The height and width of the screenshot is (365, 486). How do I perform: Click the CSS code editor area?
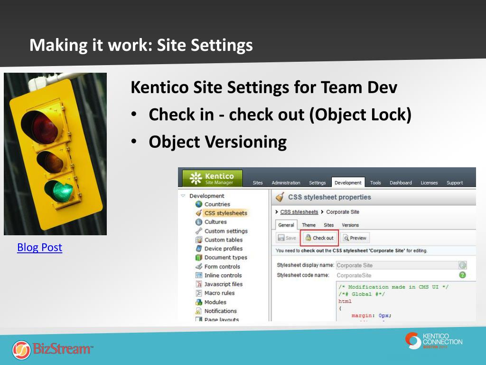point(406,301)
